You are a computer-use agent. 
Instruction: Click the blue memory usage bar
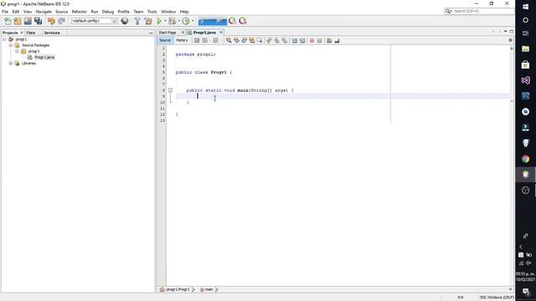212,21
